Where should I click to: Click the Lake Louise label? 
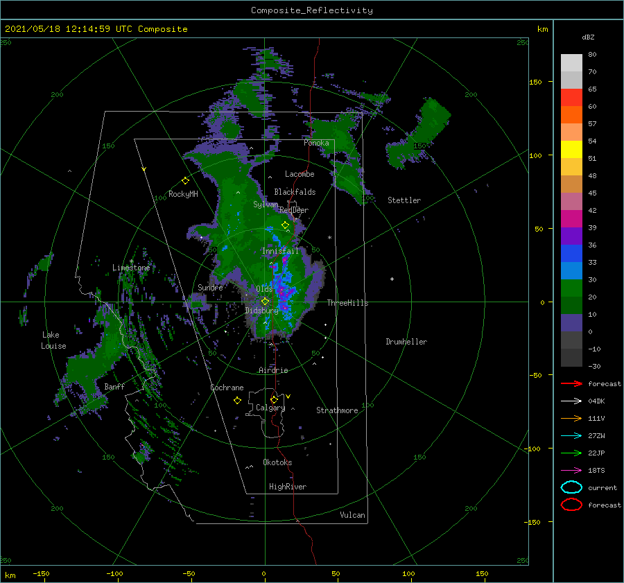[53, 340]
